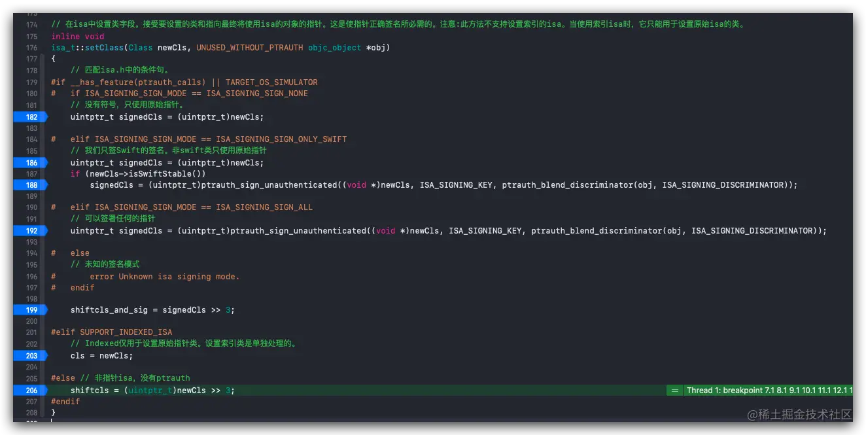
Task: Click the UNUSED_WITHOUT_PTRAUTH macro
Action: coord(250,48)
